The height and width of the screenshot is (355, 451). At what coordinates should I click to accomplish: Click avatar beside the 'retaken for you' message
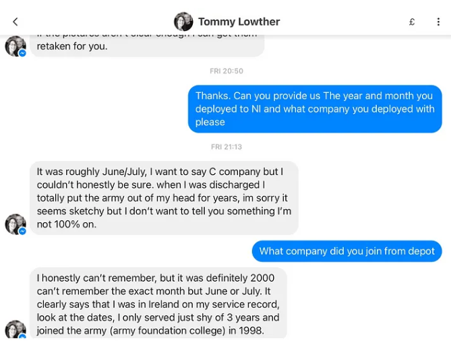[x=15, y=46]
